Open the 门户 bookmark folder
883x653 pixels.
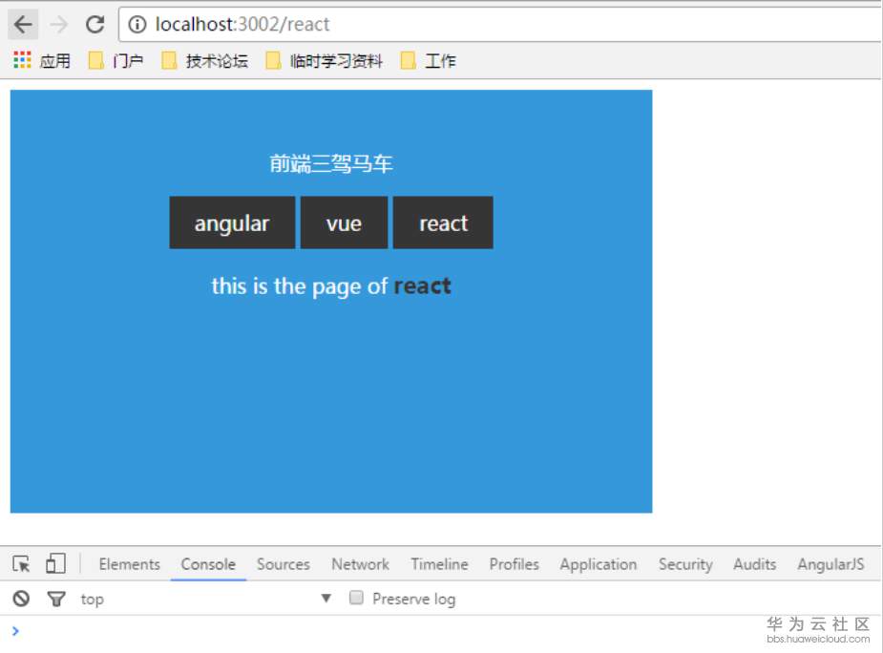pos(116,60)
